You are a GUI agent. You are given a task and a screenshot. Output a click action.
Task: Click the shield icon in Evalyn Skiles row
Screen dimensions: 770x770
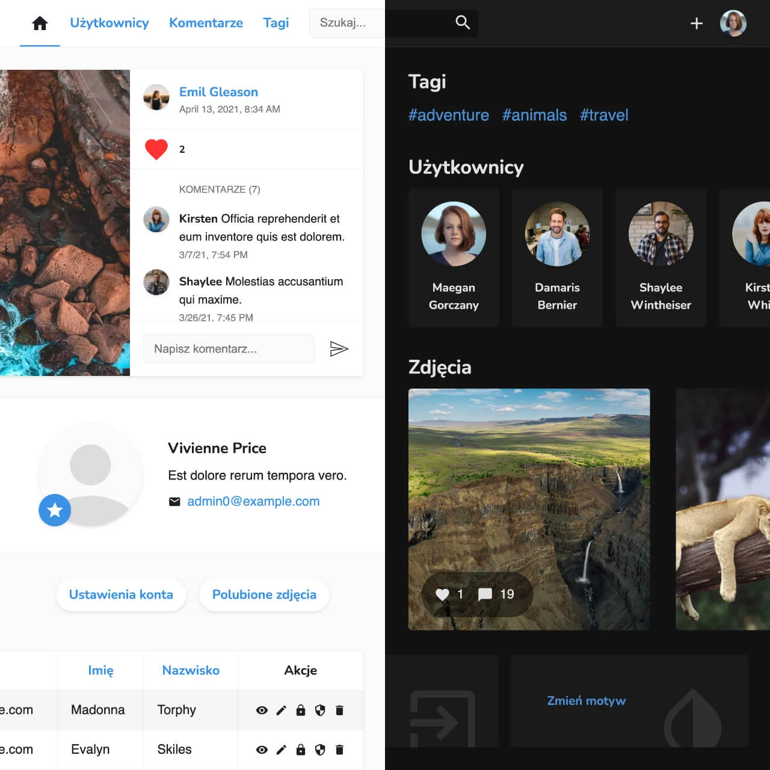point(320,750)
